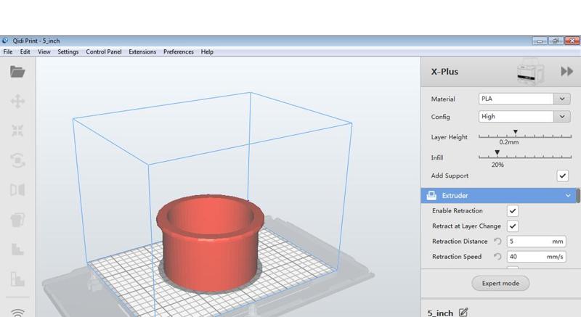The height and width of the screenshot is (317, 581).
Task: Select the Mirror tool icon
Action: pos(17,190)
